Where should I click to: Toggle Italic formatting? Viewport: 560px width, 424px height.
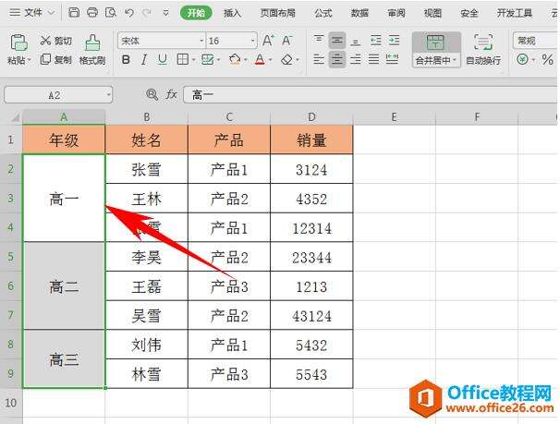[144, 59]
